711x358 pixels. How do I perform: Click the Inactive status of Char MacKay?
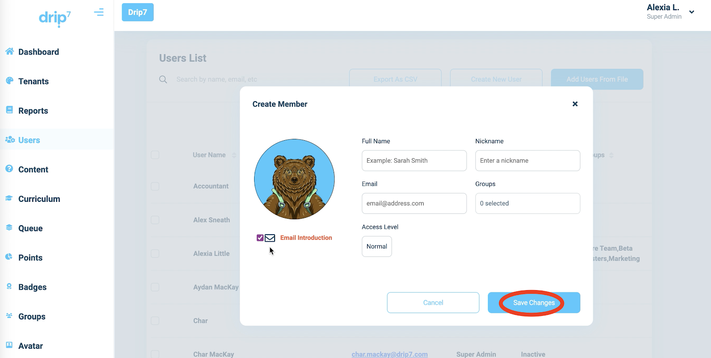[x=533, y=354]
